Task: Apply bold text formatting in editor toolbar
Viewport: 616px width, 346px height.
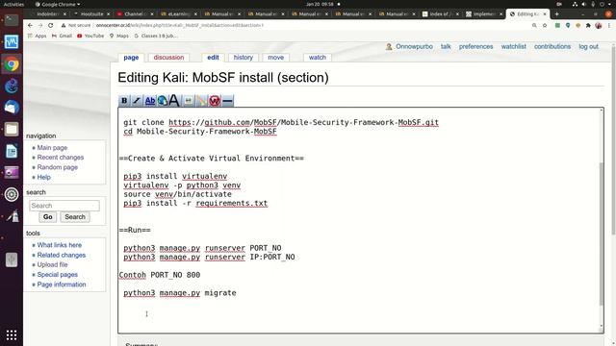Action: tap(124, 101)
